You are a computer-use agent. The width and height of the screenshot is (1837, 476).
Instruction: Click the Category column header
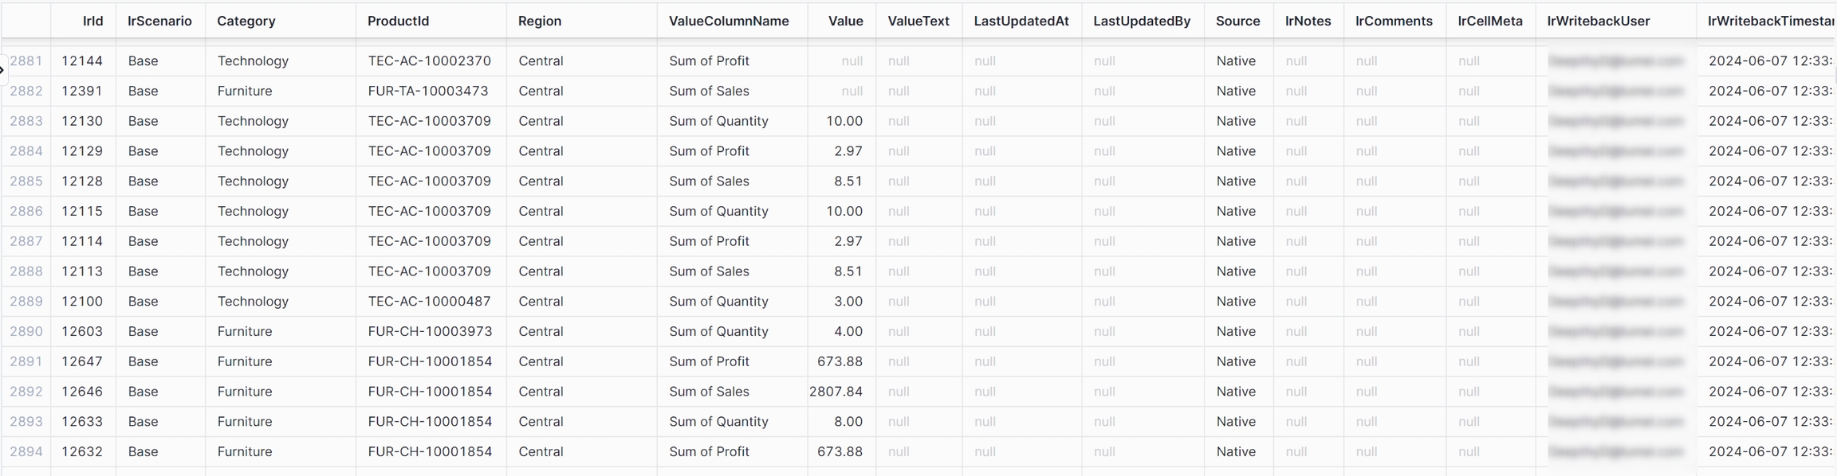pos(246,21)
